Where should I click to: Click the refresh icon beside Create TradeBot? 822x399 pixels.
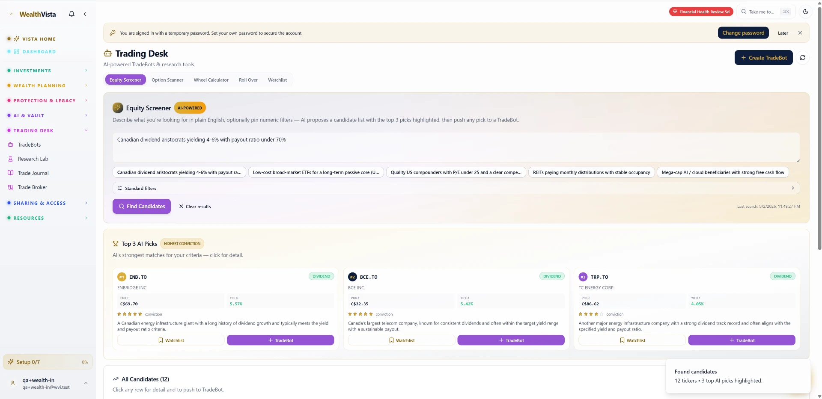tap(803, 58)
